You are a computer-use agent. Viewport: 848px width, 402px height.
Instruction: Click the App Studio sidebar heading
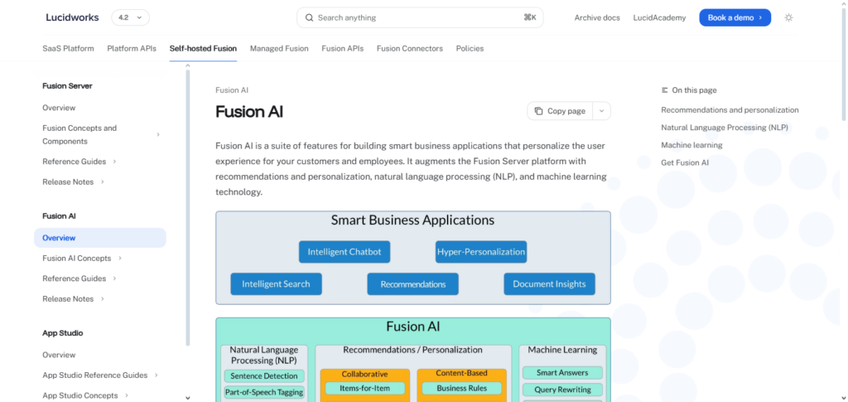click(63, 332)
